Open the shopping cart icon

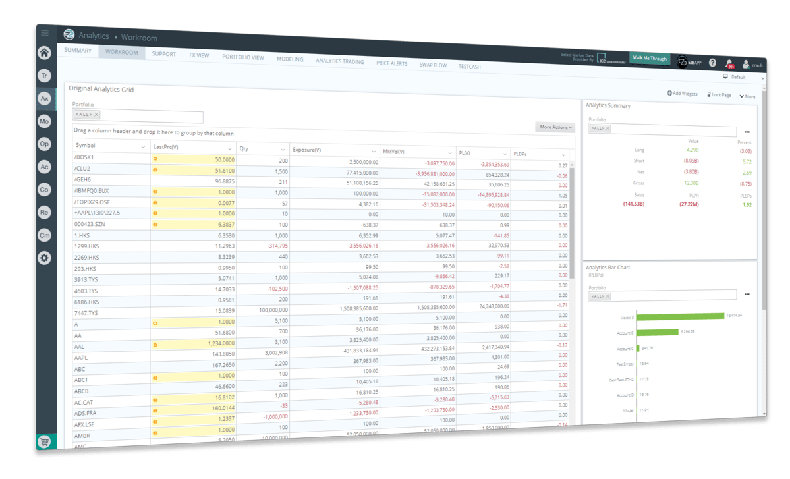tap(45, 442)
